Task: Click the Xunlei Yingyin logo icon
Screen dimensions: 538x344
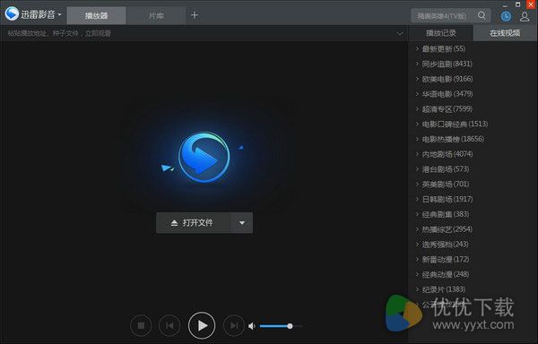Action: 12,14
